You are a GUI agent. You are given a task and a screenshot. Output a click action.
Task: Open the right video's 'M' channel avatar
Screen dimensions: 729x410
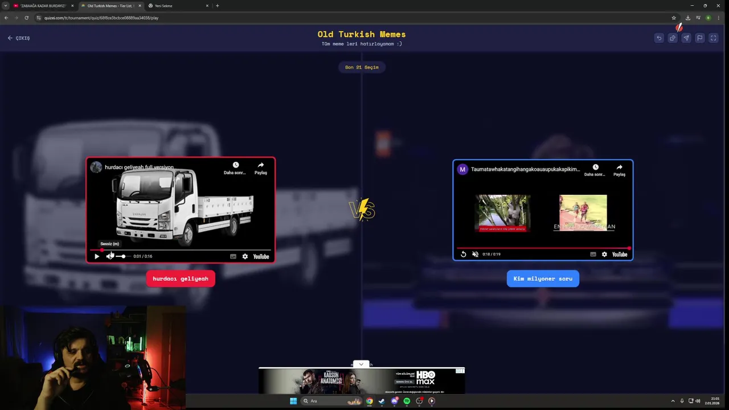click(x=462, y=169)
